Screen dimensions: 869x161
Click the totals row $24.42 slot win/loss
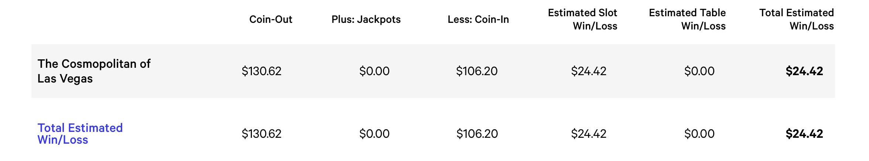(589, 134)
